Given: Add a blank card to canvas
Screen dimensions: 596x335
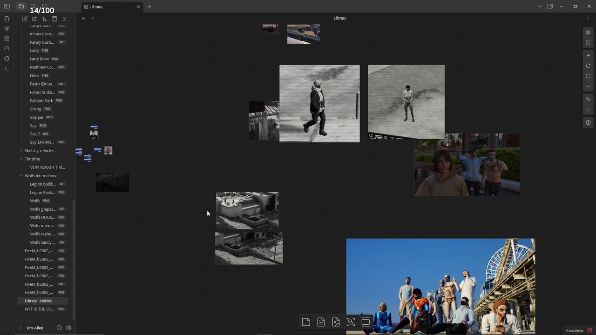Looking at the screenshot, I should 306,322.
